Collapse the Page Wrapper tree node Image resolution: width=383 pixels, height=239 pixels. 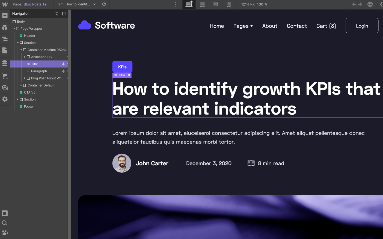[x=14, y=29]
